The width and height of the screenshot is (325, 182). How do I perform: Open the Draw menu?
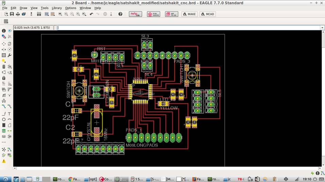pos(23,8)
